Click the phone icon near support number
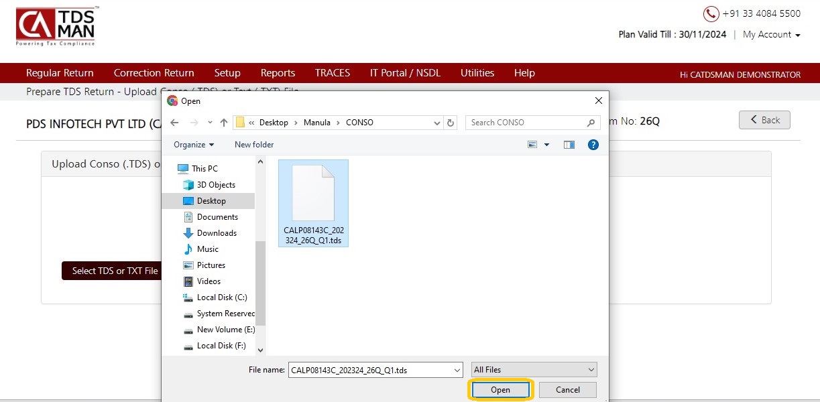The height and width of the screenshot is (402, 820). tap(711, 13)
